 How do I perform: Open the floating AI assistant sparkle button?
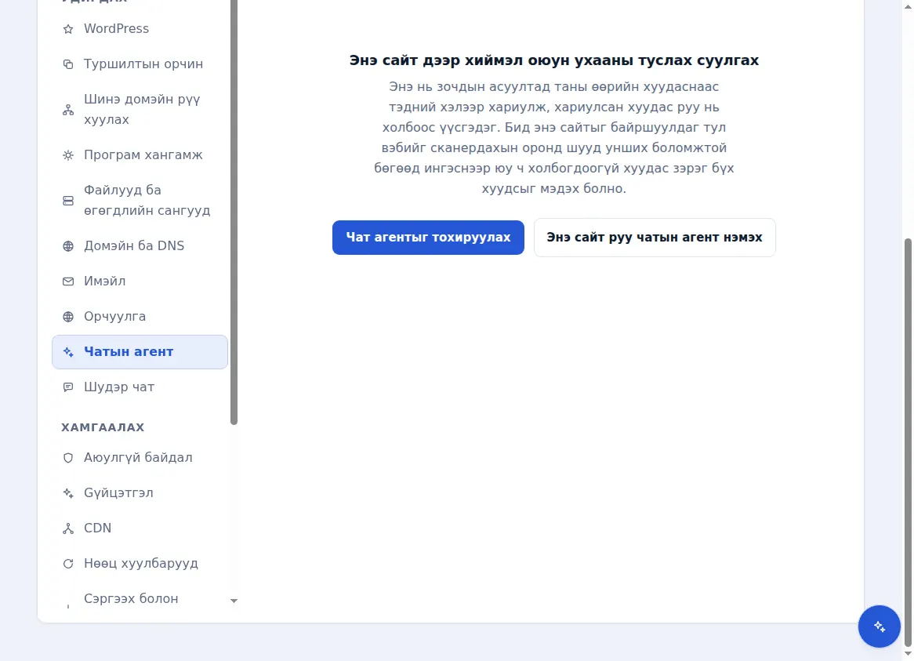coord(879,626)
